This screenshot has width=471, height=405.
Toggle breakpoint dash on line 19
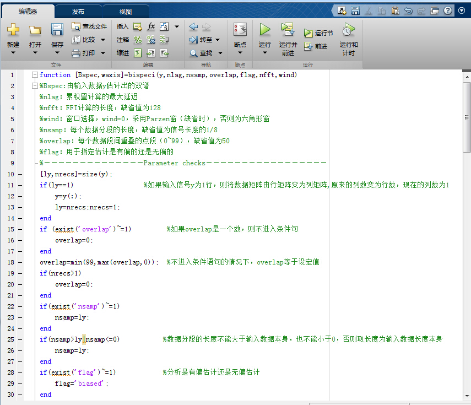[20, 274]
